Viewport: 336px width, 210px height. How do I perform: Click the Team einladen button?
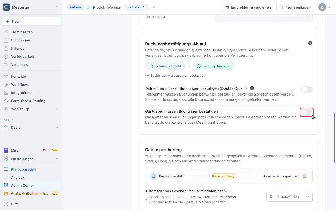pyautogui.click(x=295, y=7)
